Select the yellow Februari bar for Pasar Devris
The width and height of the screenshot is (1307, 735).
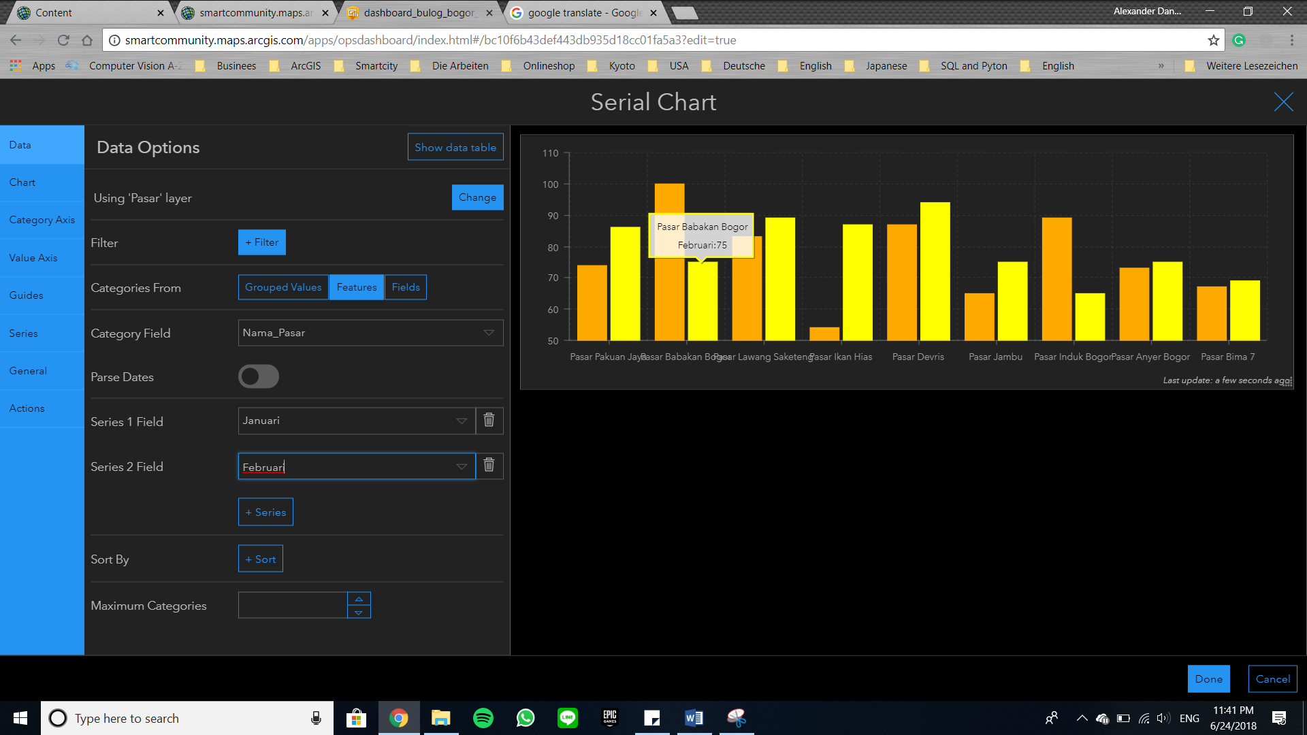pos(935,271)
